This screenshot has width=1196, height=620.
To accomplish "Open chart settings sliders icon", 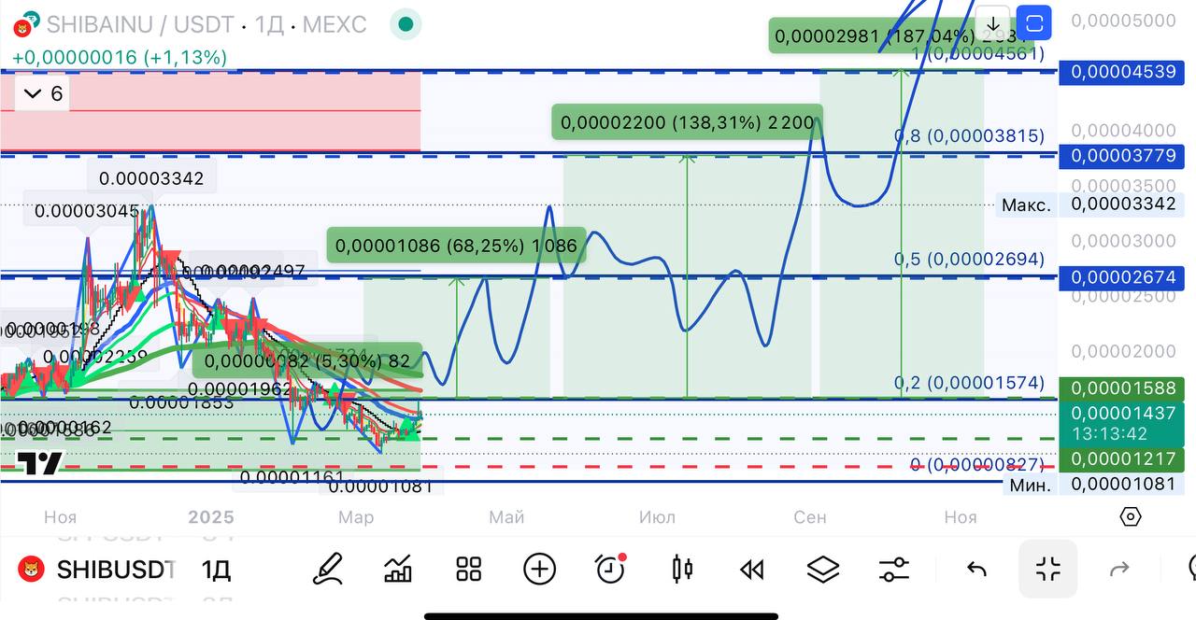I will 894,569.
